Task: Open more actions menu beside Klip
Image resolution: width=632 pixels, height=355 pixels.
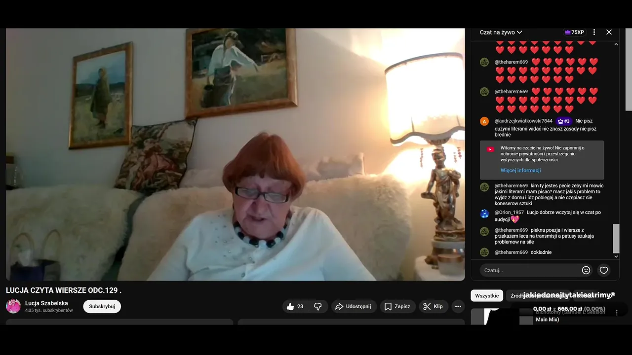Action: [458, 306]
